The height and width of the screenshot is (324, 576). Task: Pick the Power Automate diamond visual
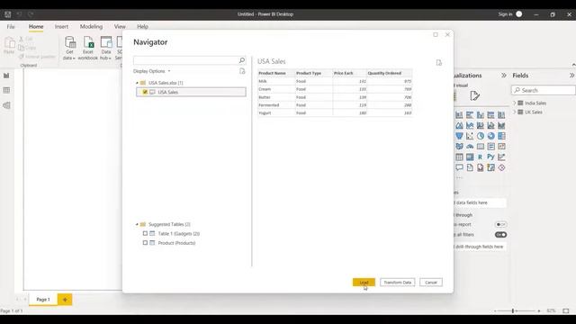coord(501,167)
